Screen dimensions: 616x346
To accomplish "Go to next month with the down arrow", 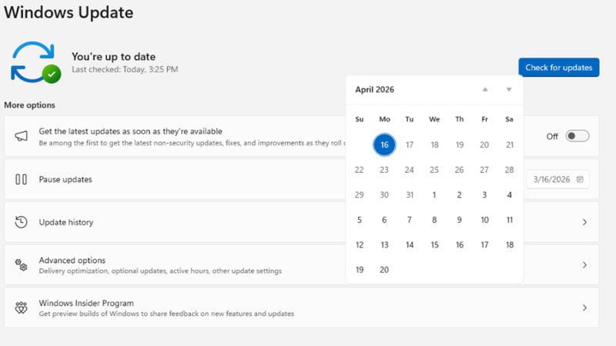I will point(509,89).
